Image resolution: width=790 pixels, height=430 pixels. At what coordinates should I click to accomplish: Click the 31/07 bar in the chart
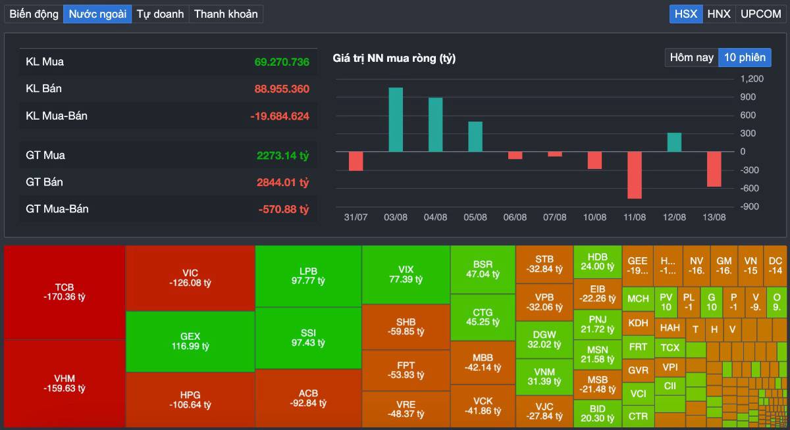click(x=355, y=161)
